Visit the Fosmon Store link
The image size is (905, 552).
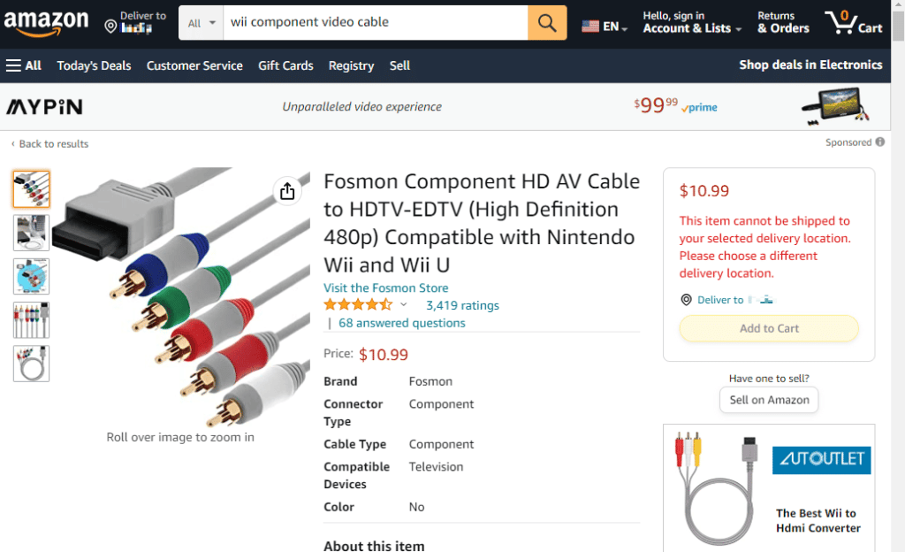[x=385, y=287]
